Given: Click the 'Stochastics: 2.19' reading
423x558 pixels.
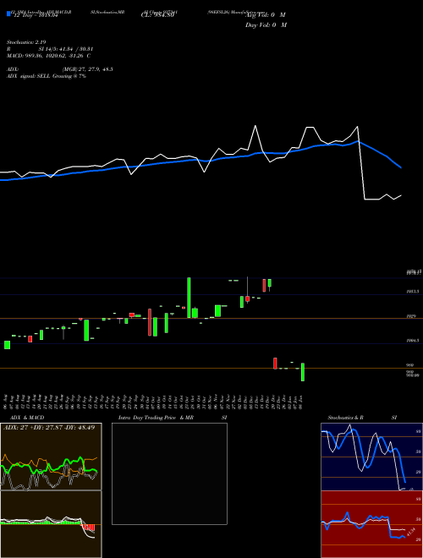Looking at the screenshot, I should 26,42.
